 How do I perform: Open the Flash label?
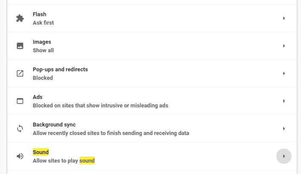coord(40,14)
